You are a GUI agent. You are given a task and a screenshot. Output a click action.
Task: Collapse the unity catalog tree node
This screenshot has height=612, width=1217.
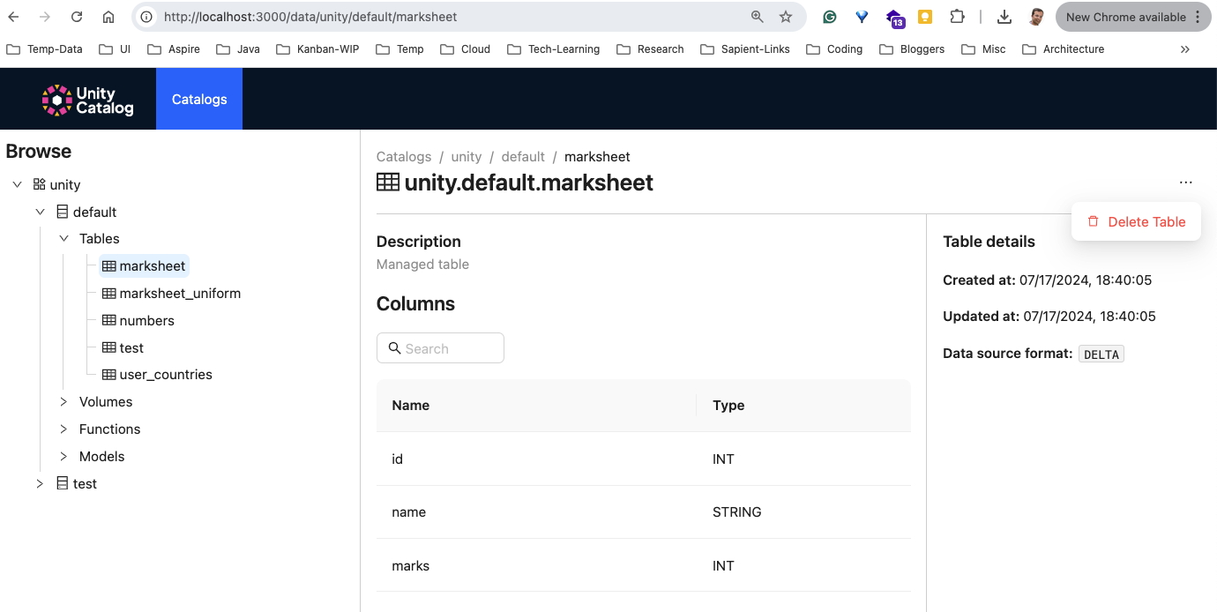(x=17, y=184)
